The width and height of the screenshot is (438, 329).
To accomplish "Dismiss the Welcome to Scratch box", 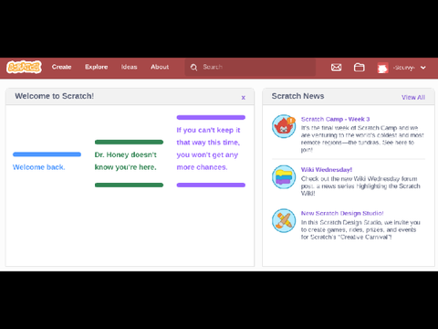I will coord(244,98).
